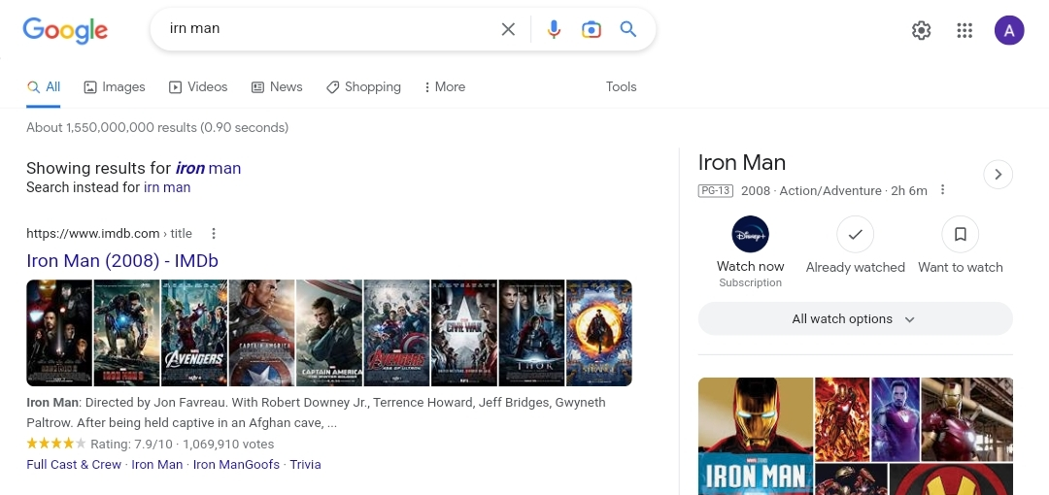The width and height of the screenshot is (1049, 495).
Task: Open the Full Cast & Crew sitelink
Action: [x=74, y=464]
